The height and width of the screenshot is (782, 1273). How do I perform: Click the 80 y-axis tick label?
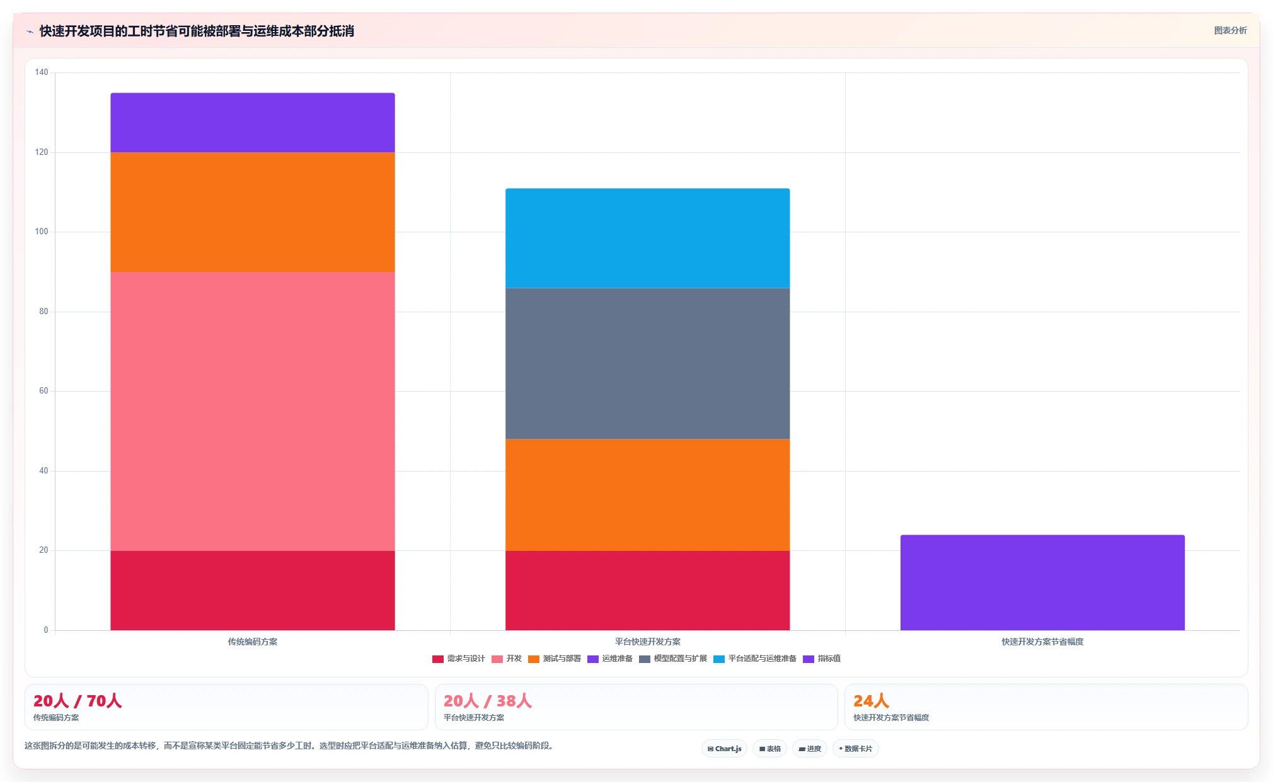[x=43, y=312]
